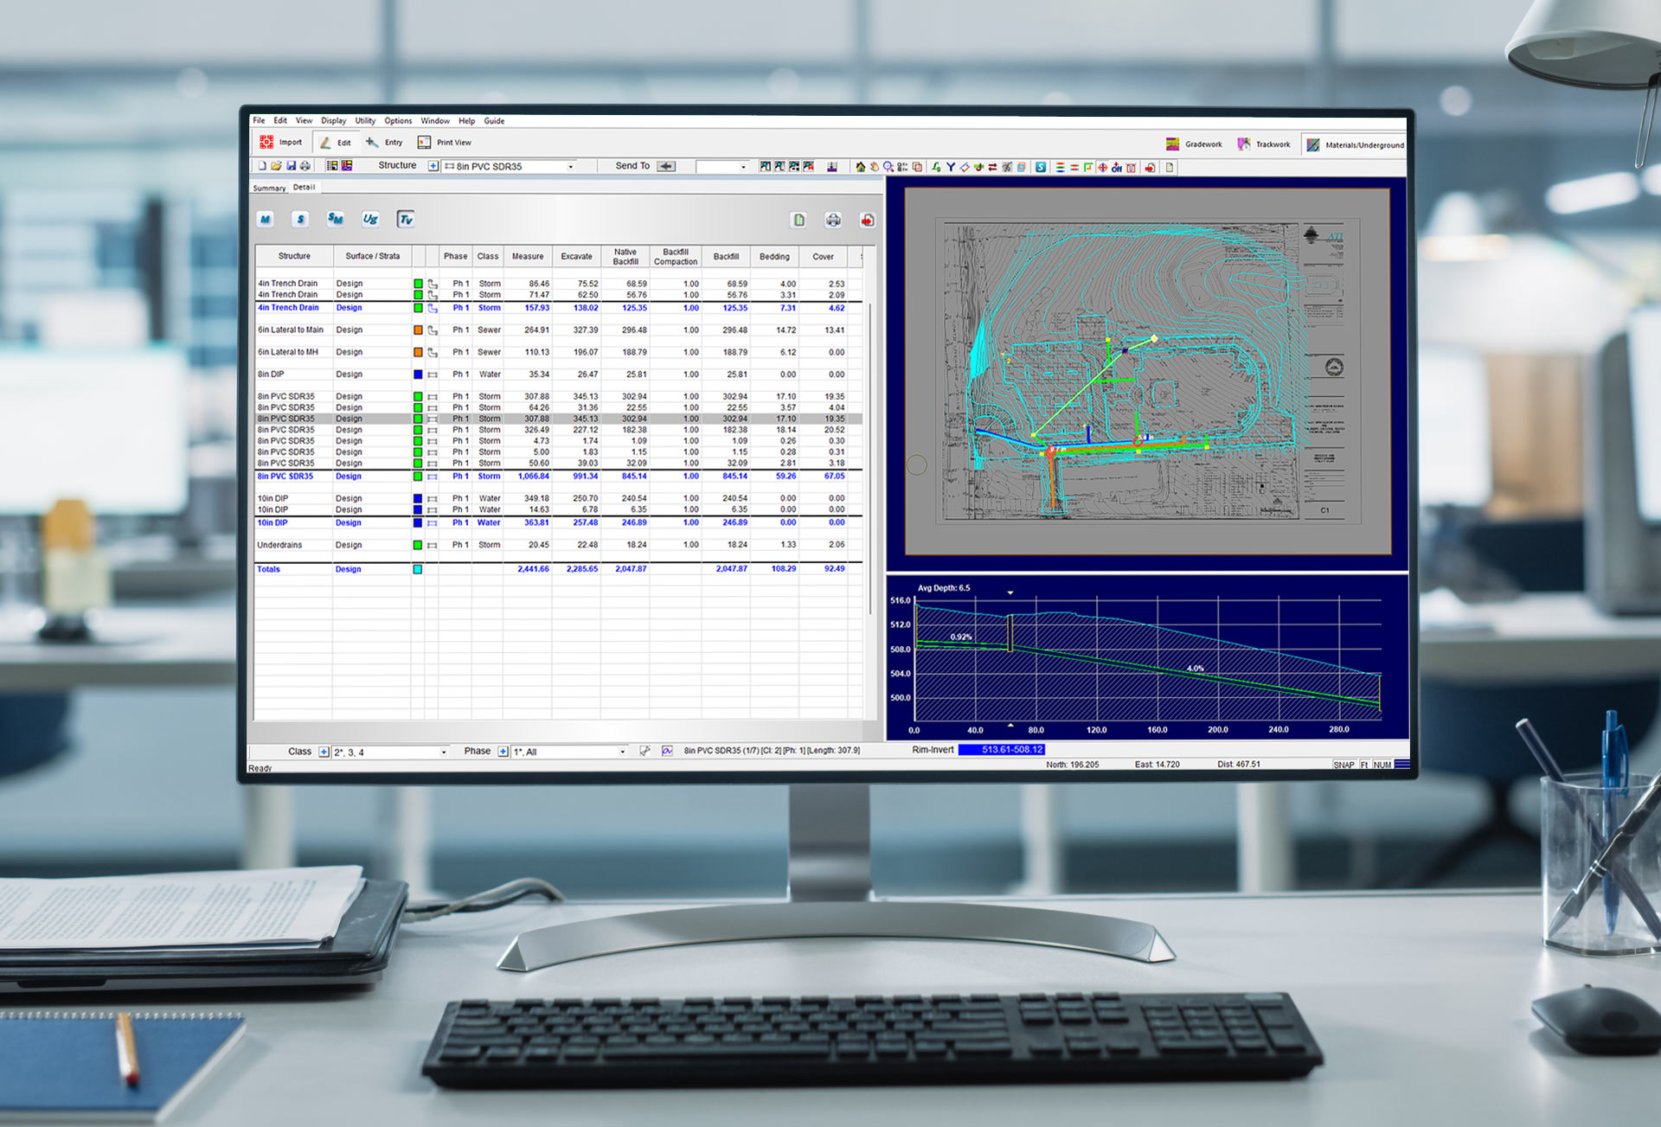
Task: Click the red crosshair target icon
Action: (x=1103, y=167)
